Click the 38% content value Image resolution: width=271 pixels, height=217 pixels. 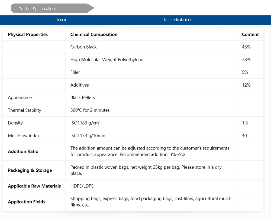point(246,60)
